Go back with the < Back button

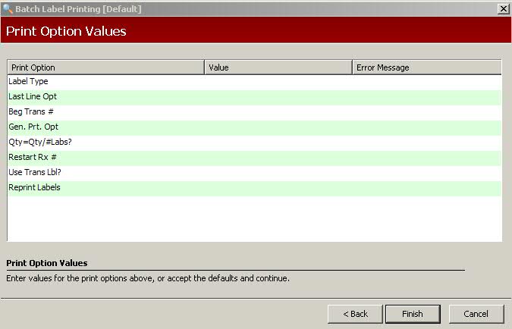pyautogui.click(x=355, y=314)
